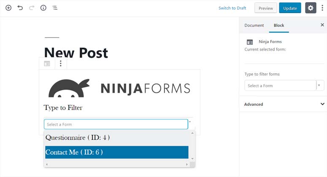Screen dimensions: 327x177
Task: Switch to the Document tab
Action: coord(254,25)
